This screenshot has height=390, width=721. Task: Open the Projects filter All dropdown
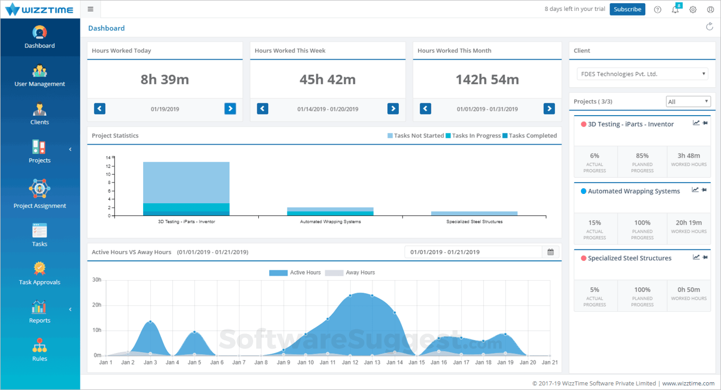click(688, 102)
